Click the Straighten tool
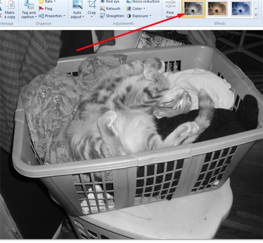Screen dimensions: 263x243 point(111,16)
